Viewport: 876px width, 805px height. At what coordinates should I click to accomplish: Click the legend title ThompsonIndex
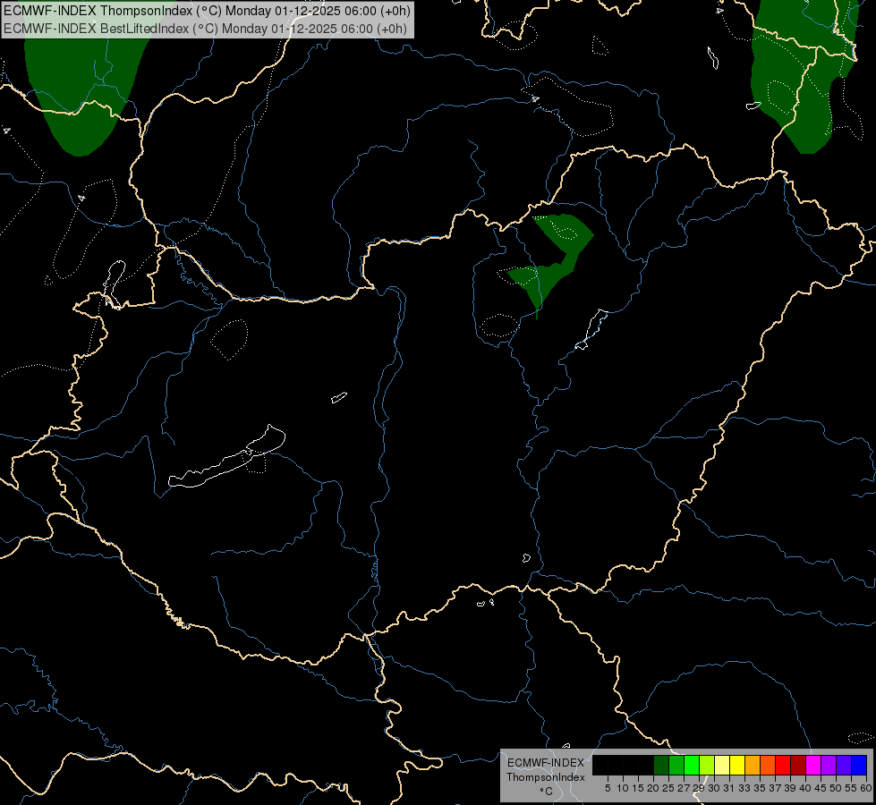point(545,777)
